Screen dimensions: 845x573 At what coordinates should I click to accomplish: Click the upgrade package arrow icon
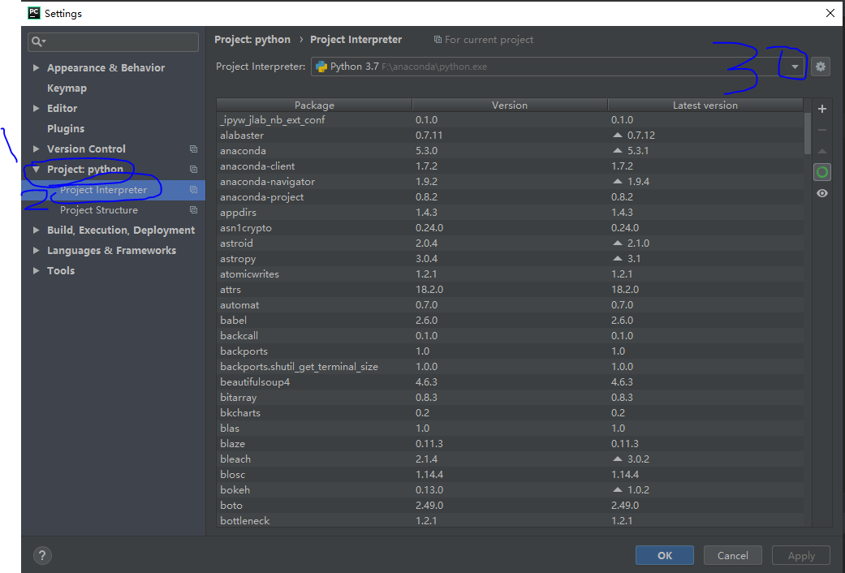tap(821, 151)
